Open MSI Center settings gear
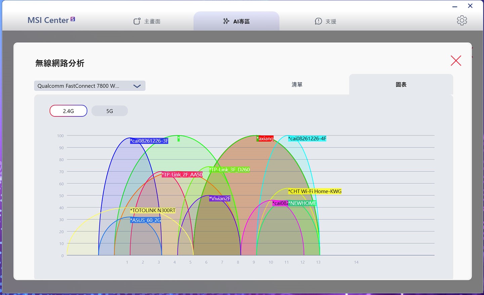The height and width of the screenshot is (295, 484). point(462,20)
